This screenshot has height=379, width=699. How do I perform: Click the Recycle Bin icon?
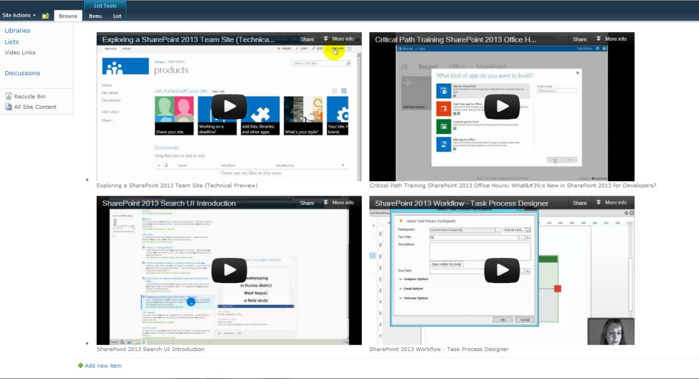click(x=9, y=97)
